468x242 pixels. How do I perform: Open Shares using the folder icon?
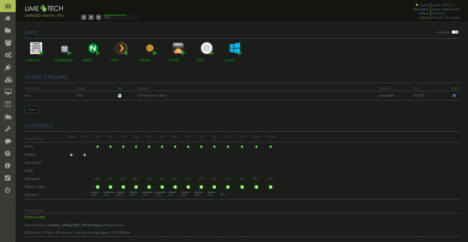click(x=8, y=30)
